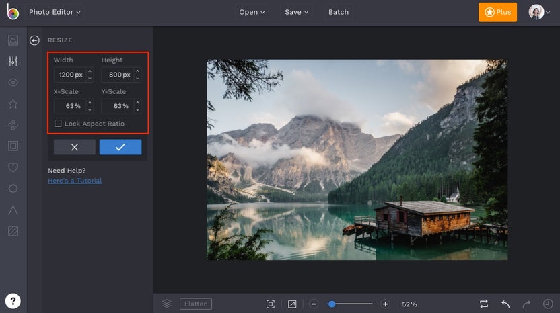Open the Textures hatched-square icon

[x=13, y=231]
